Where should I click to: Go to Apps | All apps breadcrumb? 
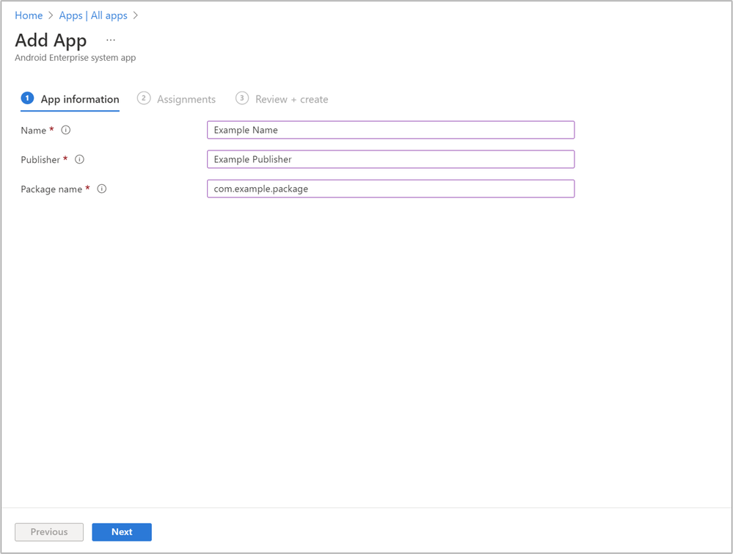(x=93, y=15)
